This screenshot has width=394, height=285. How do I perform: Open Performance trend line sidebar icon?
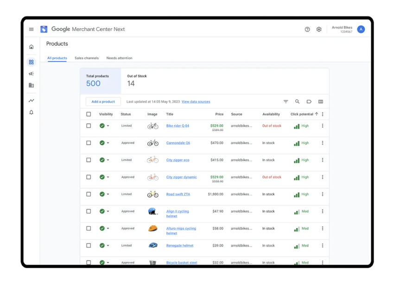tap(31, 100)
